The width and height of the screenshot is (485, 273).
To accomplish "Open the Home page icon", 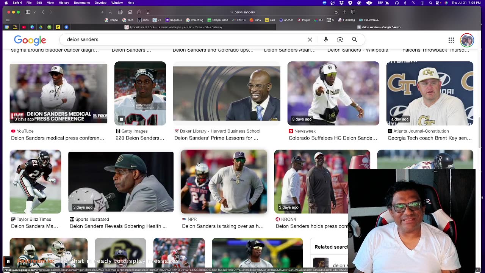I will 130,12.
